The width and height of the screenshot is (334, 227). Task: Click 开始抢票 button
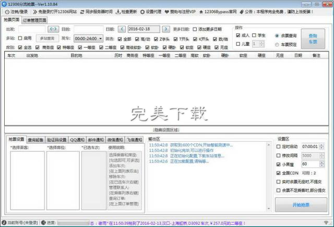tap(301, 205)
